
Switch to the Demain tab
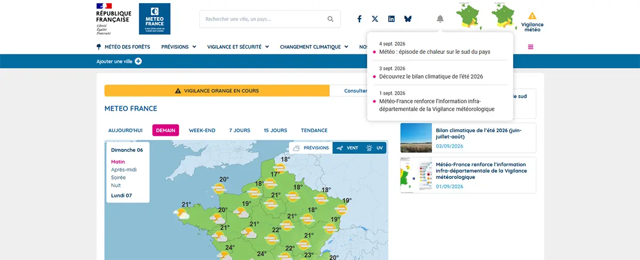(x=166, y=130)
